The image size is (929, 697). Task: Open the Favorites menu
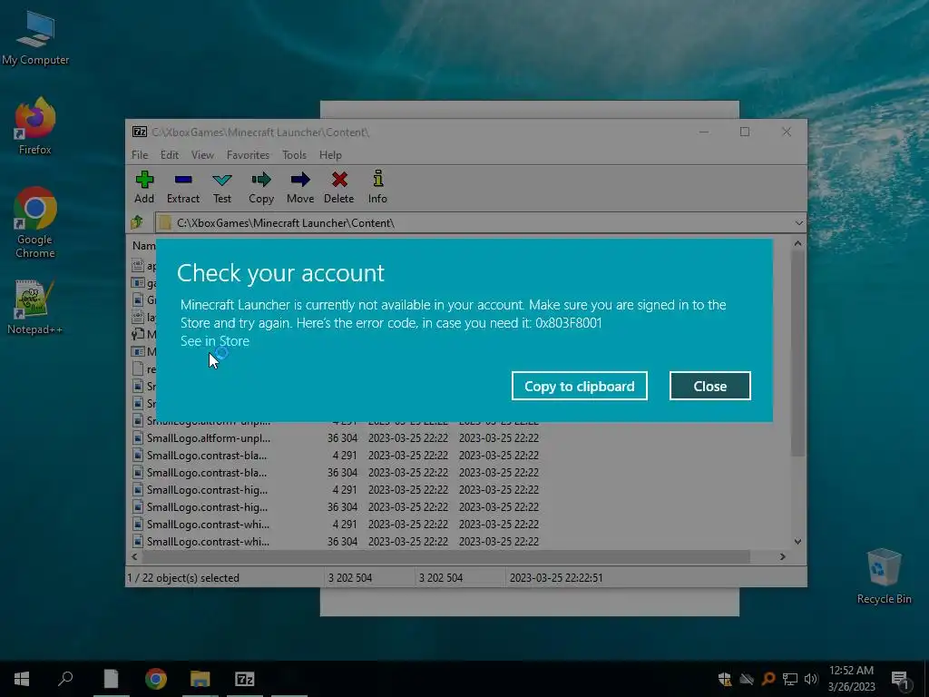tap(248, 154)
